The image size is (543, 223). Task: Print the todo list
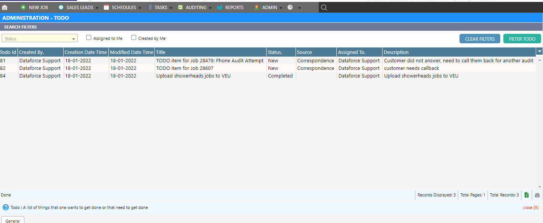coord(537,195)
